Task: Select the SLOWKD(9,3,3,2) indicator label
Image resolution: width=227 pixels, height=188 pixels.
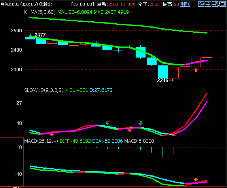Action: click(x=44, y=90)
